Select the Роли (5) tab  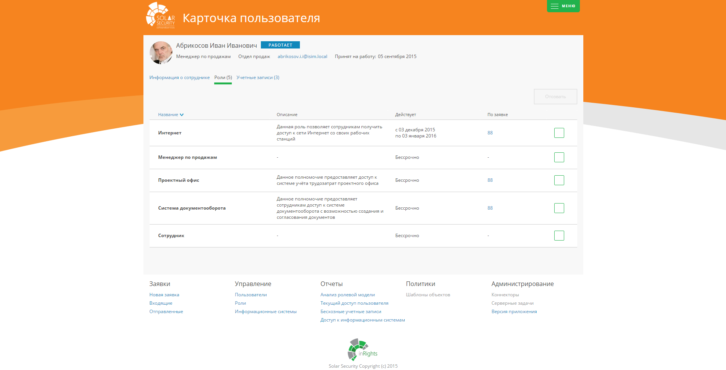tap(223, 78)
